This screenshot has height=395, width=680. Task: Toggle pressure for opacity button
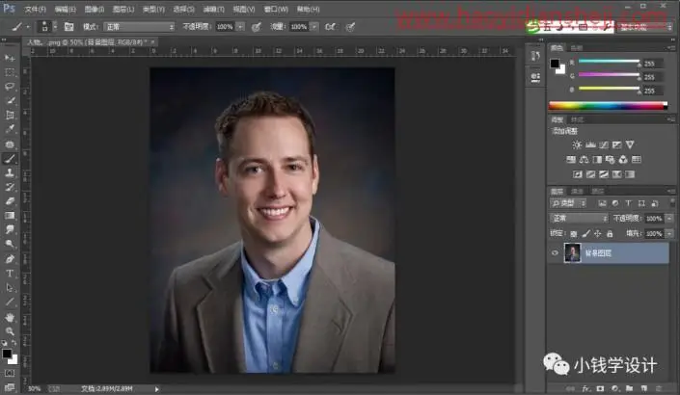[257, 27]
